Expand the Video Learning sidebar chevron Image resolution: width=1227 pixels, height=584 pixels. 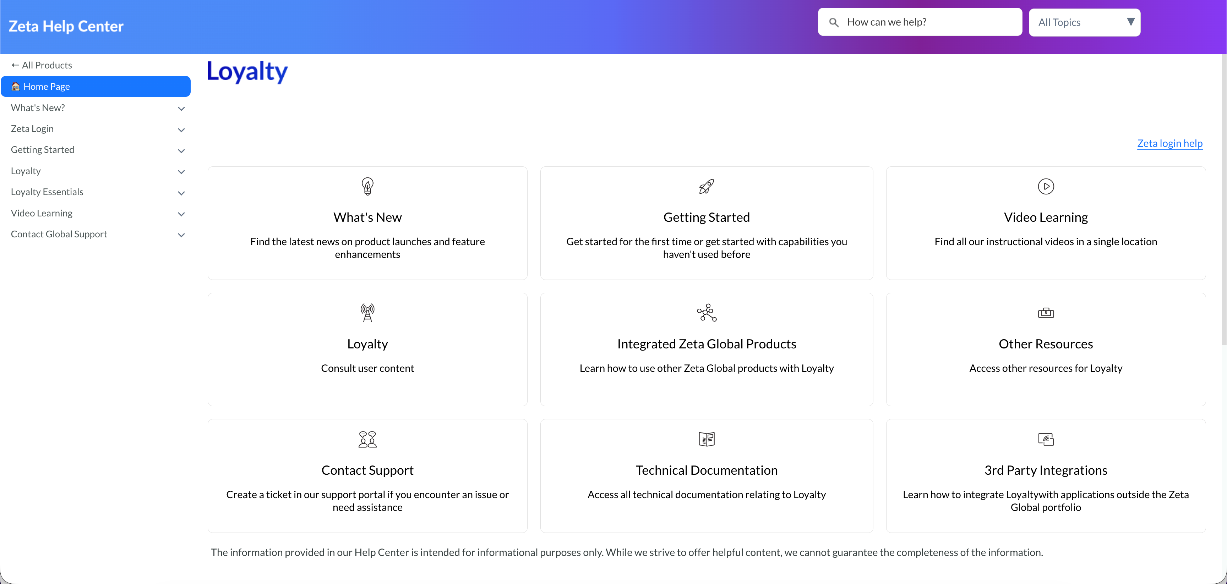click(x=181, y=214)
